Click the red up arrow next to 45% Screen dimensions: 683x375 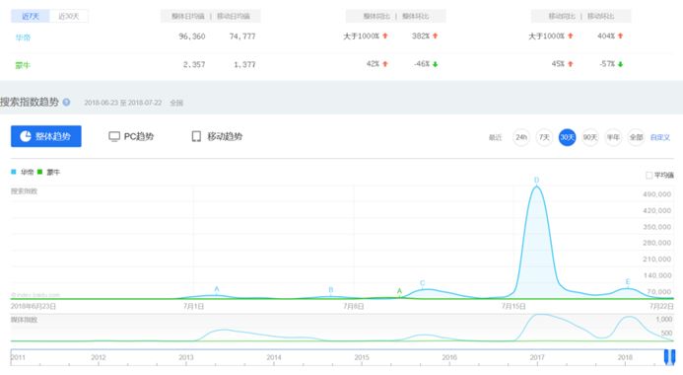pos(571,64)
